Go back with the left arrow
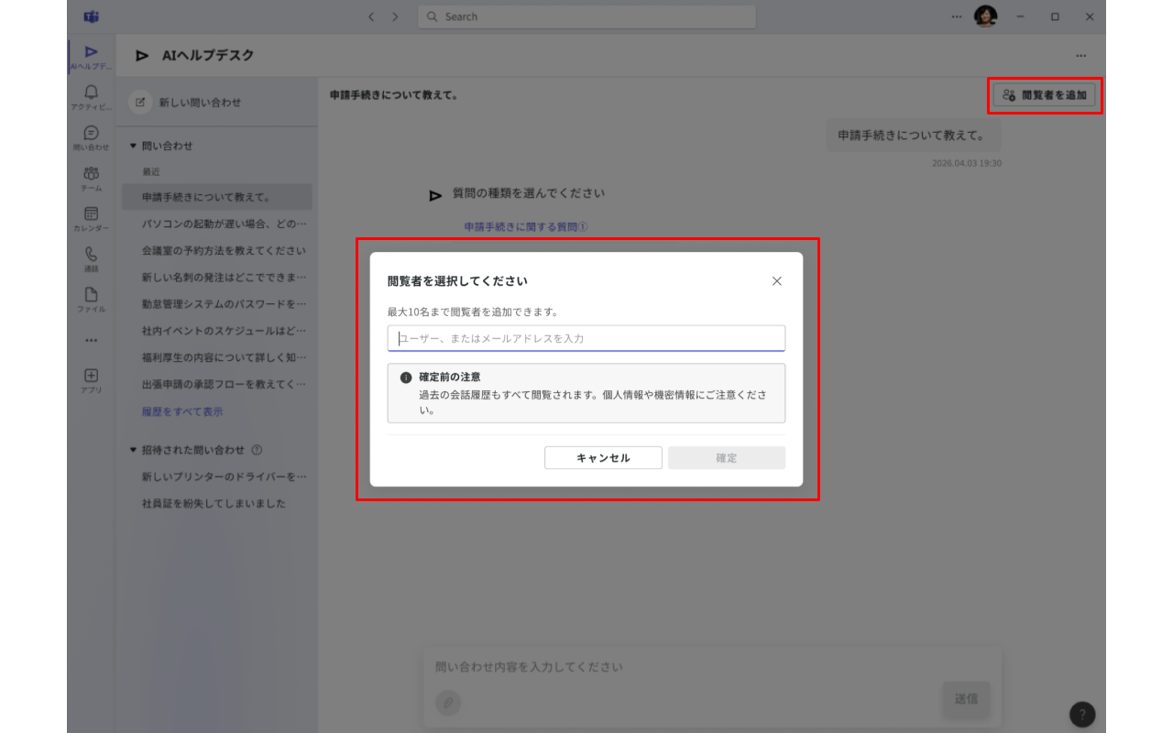Image resolution: width=1173 pixels, height=733 pixels. point(371,16)
